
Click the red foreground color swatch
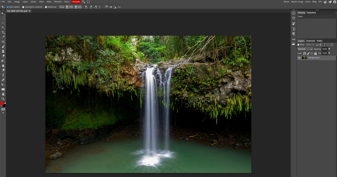(2, 104)
